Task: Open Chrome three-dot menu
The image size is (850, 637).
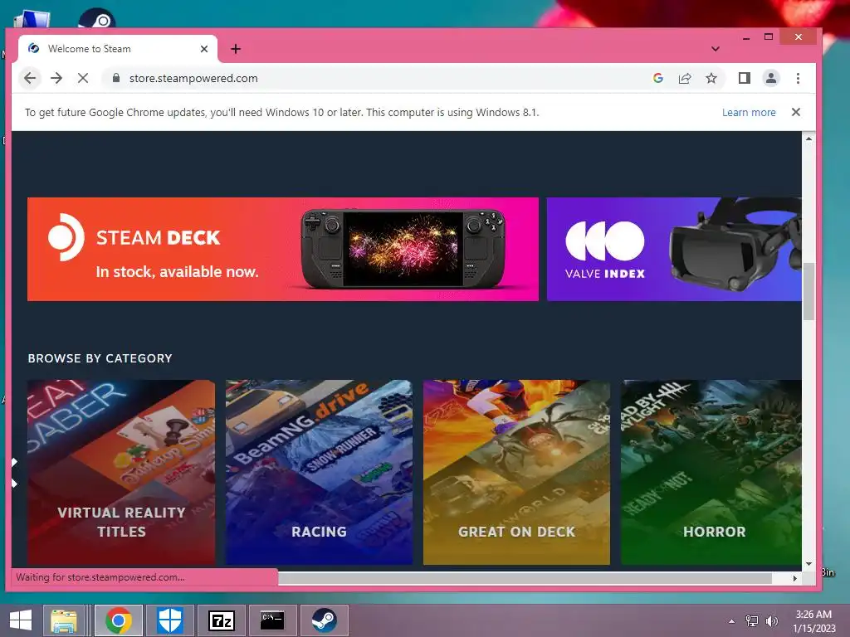Action: (x=798, y=78)
